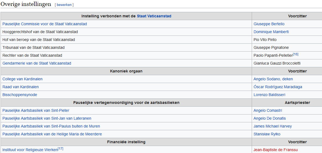Go to the College van Kardinalen page
Image resolution: width=322 pixels, height=153 pixels.
click(x=22, y=79)
